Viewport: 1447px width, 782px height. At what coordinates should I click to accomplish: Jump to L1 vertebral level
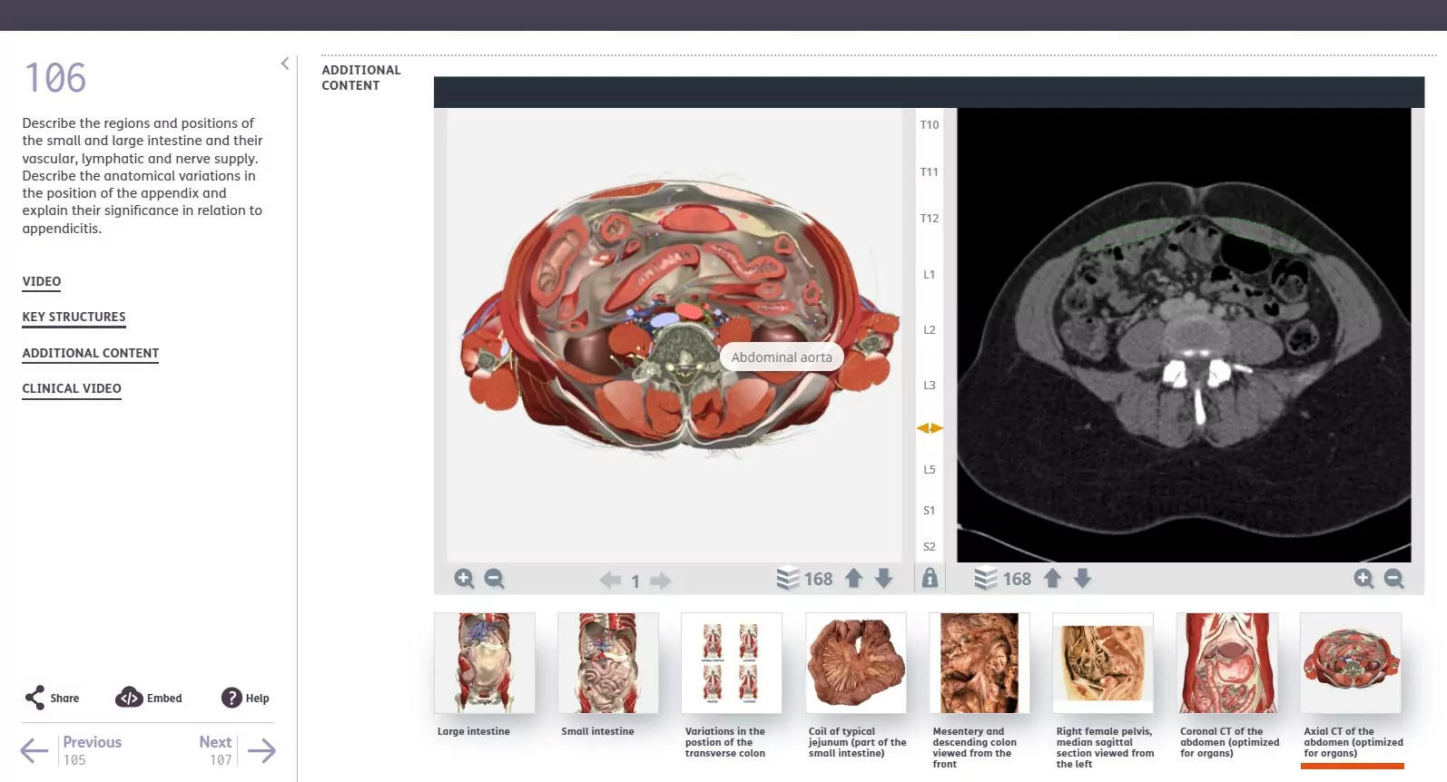tap(930, 274)
